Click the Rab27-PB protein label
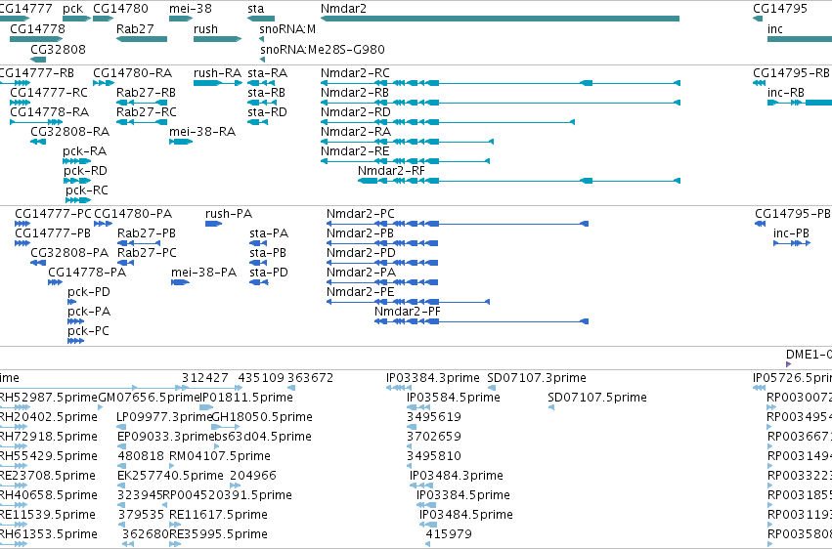Image resolution: width=832 pixels, height=549 pixels. tap(147, 233)
